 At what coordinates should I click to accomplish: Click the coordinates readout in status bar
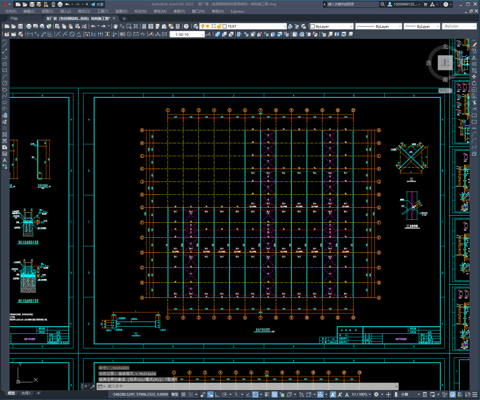140,394
